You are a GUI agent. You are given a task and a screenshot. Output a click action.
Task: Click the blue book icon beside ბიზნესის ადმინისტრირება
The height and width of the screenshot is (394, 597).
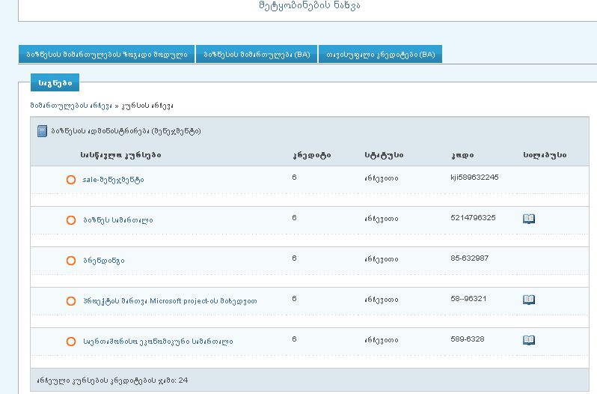[x=42, y=131]
